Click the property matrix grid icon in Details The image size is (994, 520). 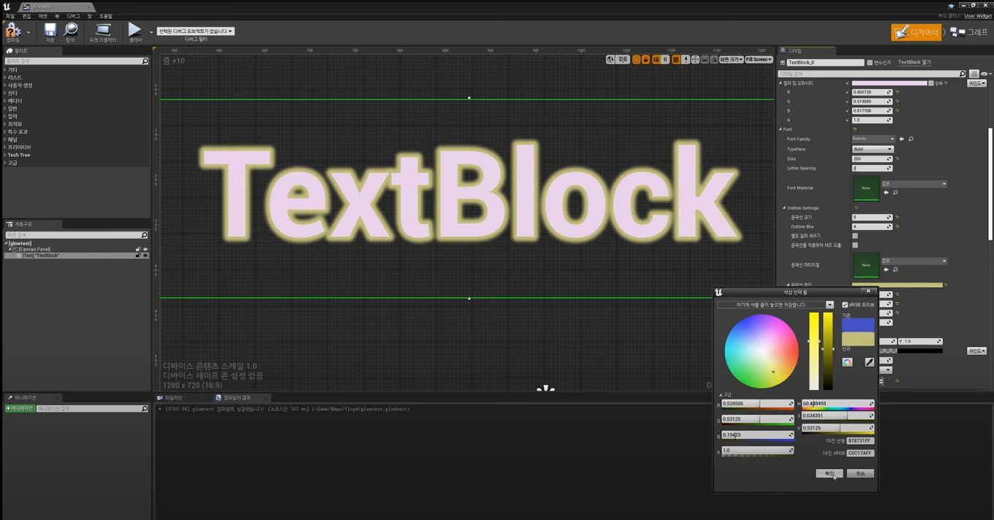click(x=974, y=74)
